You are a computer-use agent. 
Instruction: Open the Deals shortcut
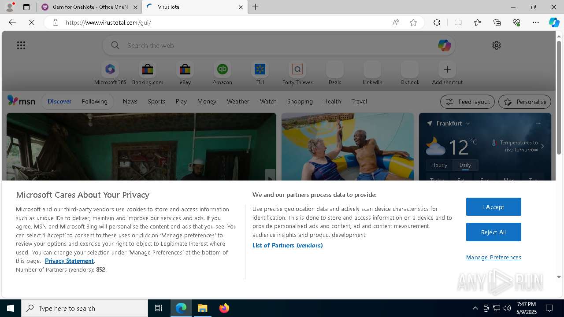coord(335,73)
